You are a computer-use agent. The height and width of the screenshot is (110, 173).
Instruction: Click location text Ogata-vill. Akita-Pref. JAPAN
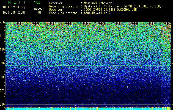tap(108, 6)
